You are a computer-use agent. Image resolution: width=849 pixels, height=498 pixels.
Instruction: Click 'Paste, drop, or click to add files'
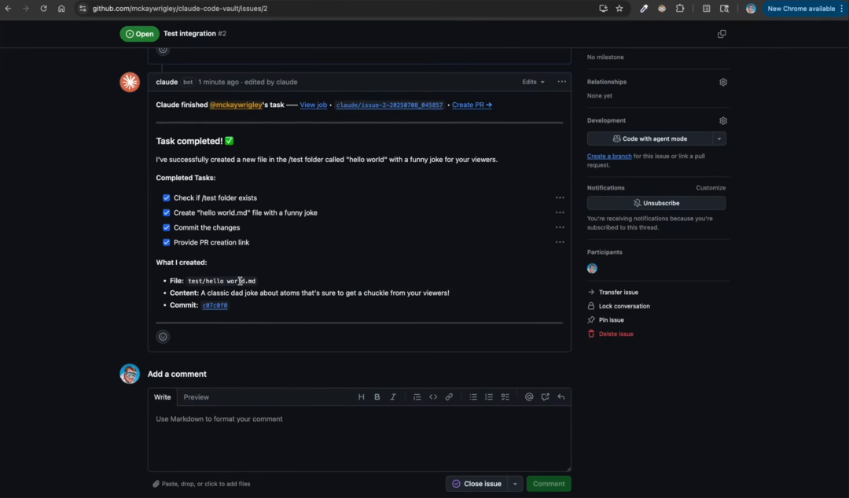pyautogui.click(x=201, y=484)
